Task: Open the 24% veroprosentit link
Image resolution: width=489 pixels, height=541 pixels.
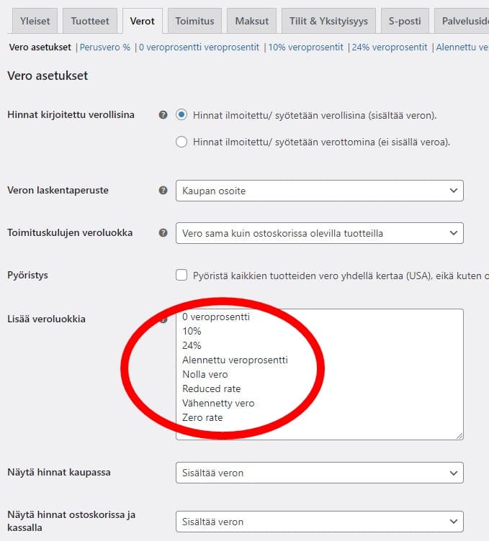Action: (x=390, y=47)
